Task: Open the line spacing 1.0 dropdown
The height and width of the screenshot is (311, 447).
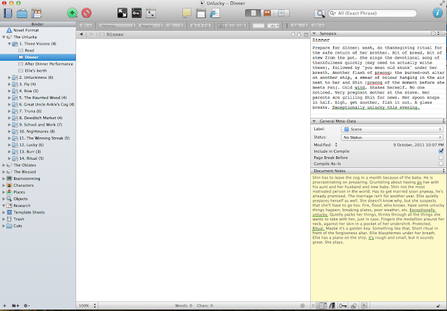Action: click(x=300, y=26)
